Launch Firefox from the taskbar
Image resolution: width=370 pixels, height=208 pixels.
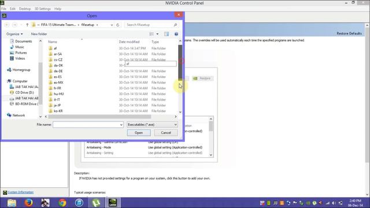[28, 203]
